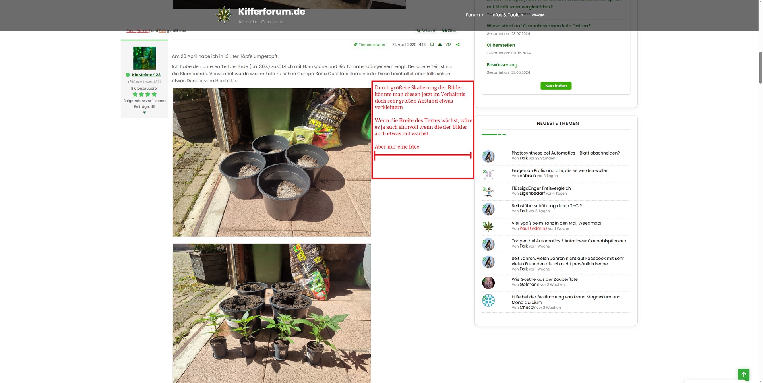Expand KloMeister123's profile details arrow

144,112
